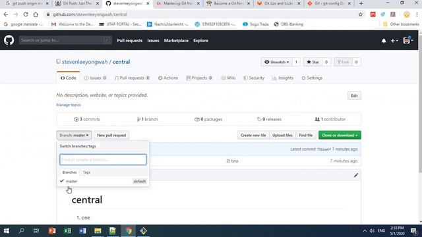Click the GitHub Octocat logo

point(9,40)
